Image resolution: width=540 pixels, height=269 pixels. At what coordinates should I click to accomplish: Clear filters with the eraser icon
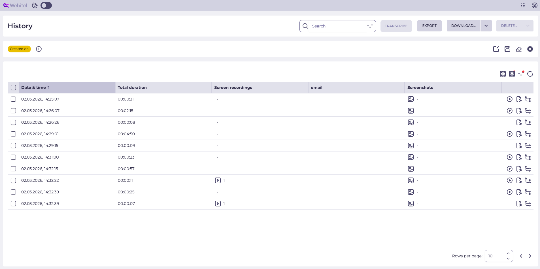(x=519, y=49)
